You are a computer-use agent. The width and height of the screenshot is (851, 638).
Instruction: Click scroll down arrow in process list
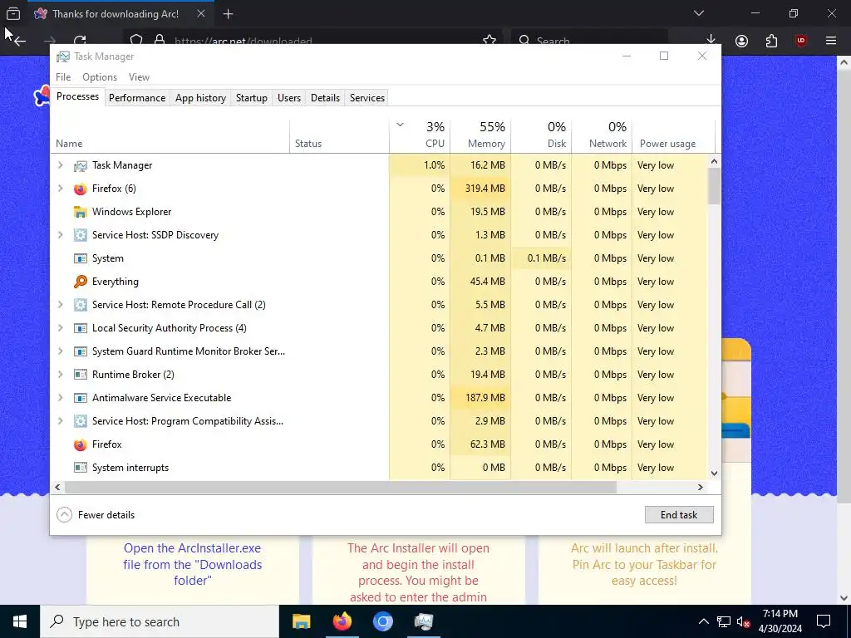(714, 473)
